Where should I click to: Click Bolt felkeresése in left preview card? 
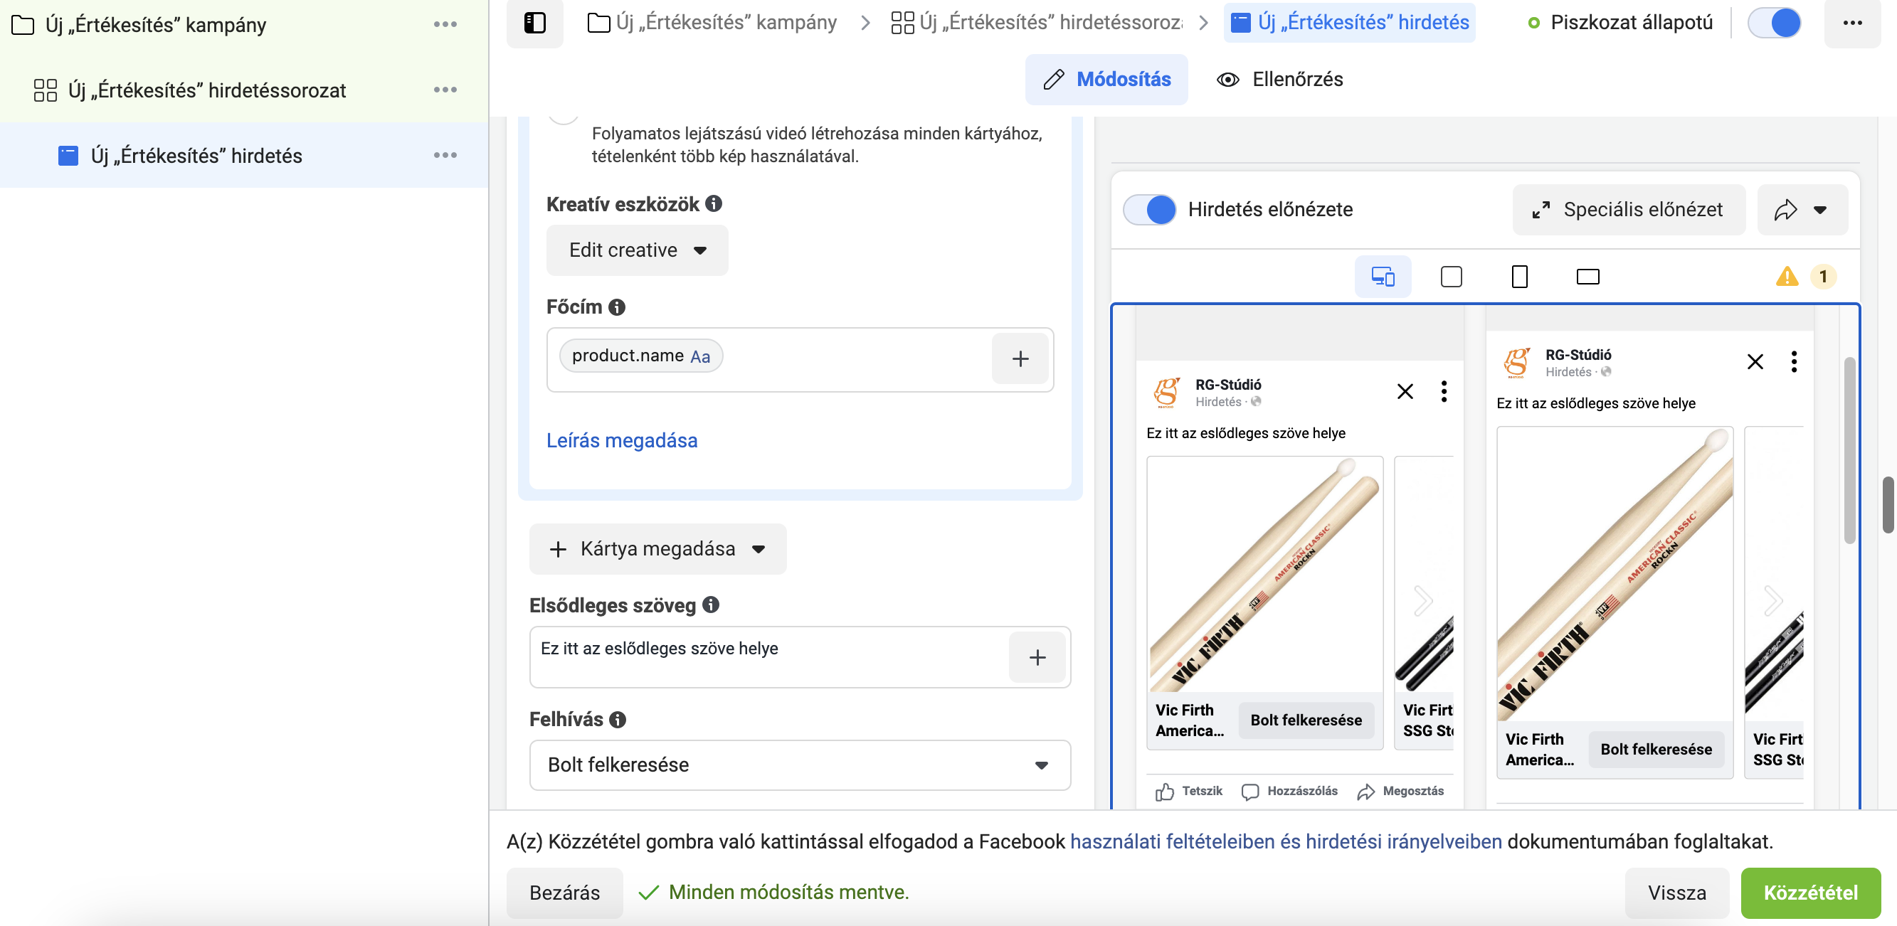pyautogui.click(x=1306, y=720)
